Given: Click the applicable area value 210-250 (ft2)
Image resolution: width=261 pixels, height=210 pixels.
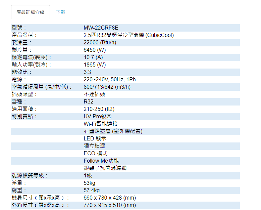Looking at the screenshot, I should [x=99, y=109].
